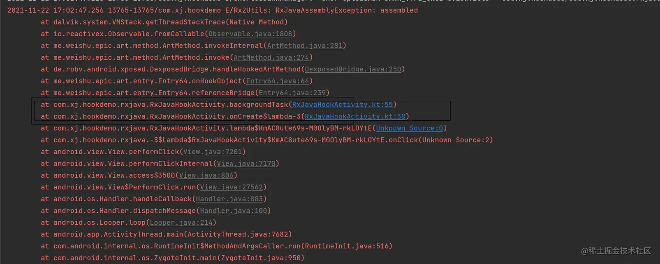Click the Observable.fromCallable method text
This screenshot has height=264, width=660.
(129, 34)
